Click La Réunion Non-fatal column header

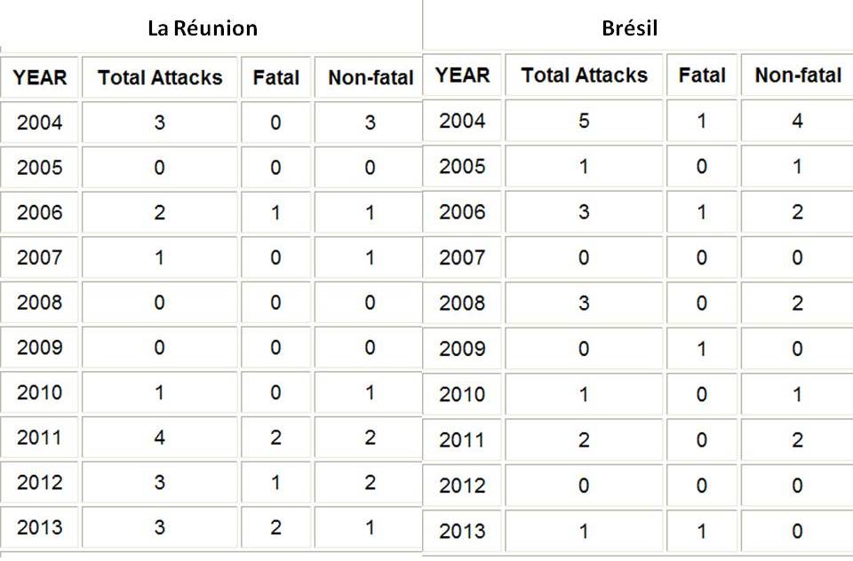(371, 77)
